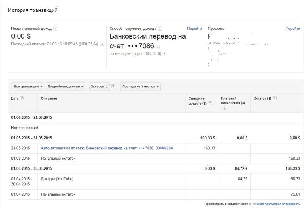
Task: Click help icon next to Экспорт button
Action: click(x=113, y=87)
